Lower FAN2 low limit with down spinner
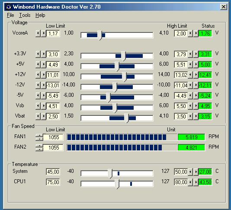 coord(39,149)
